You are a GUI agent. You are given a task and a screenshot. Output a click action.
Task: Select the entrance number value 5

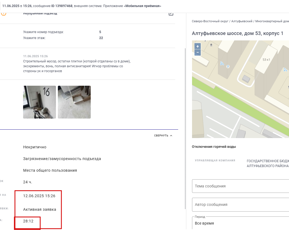point(100,32)
